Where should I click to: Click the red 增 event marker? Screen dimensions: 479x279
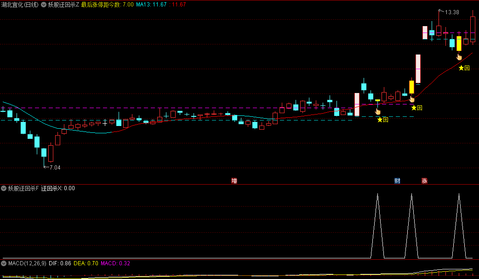[x=234, y=181]
